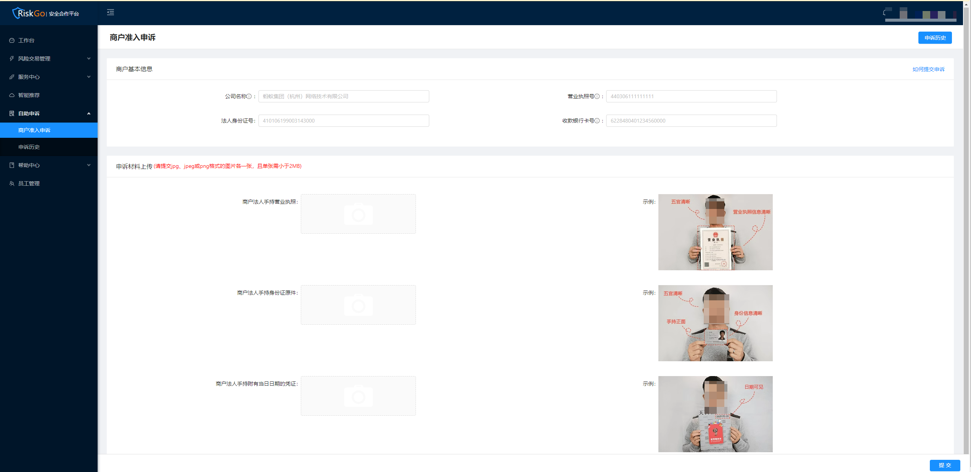Image resolution: width=971 pixels, height=472 pixels.
Task: Click the info icon beside 收款银行卡号
Action: coord(597,121)
